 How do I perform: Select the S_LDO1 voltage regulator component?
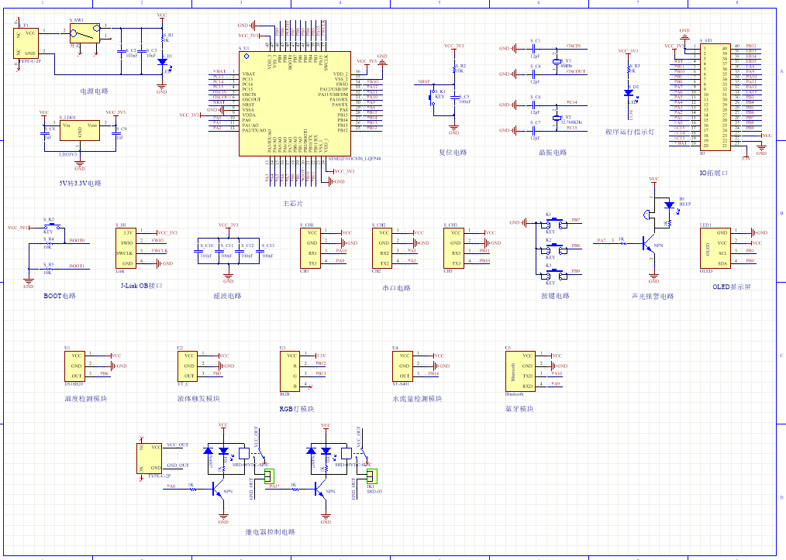[x=80, y=131]
